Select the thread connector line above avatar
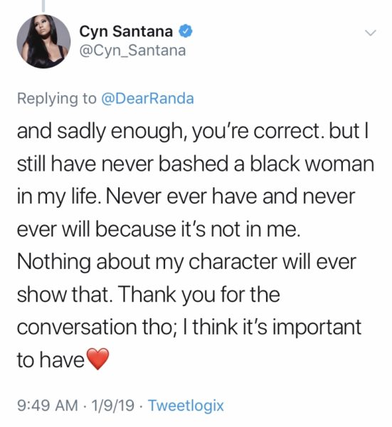The width and height of the screenshot is (392, 427). coord(43,6)
